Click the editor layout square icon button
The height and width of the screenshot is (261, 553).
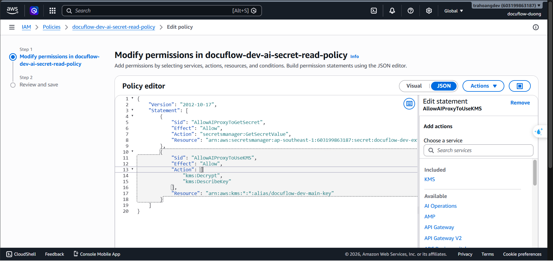520,86
